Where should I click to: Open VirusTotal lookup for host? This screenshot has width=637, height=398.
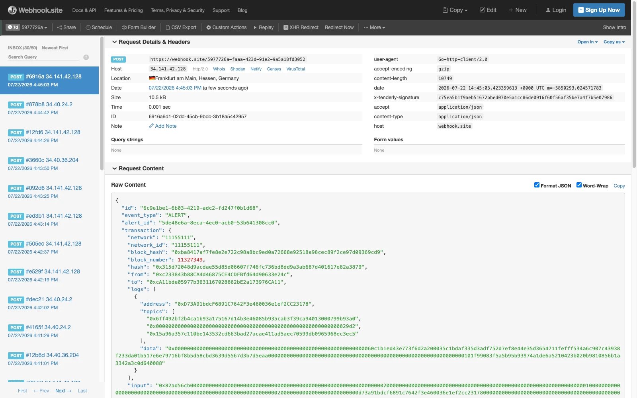point(295,69)
